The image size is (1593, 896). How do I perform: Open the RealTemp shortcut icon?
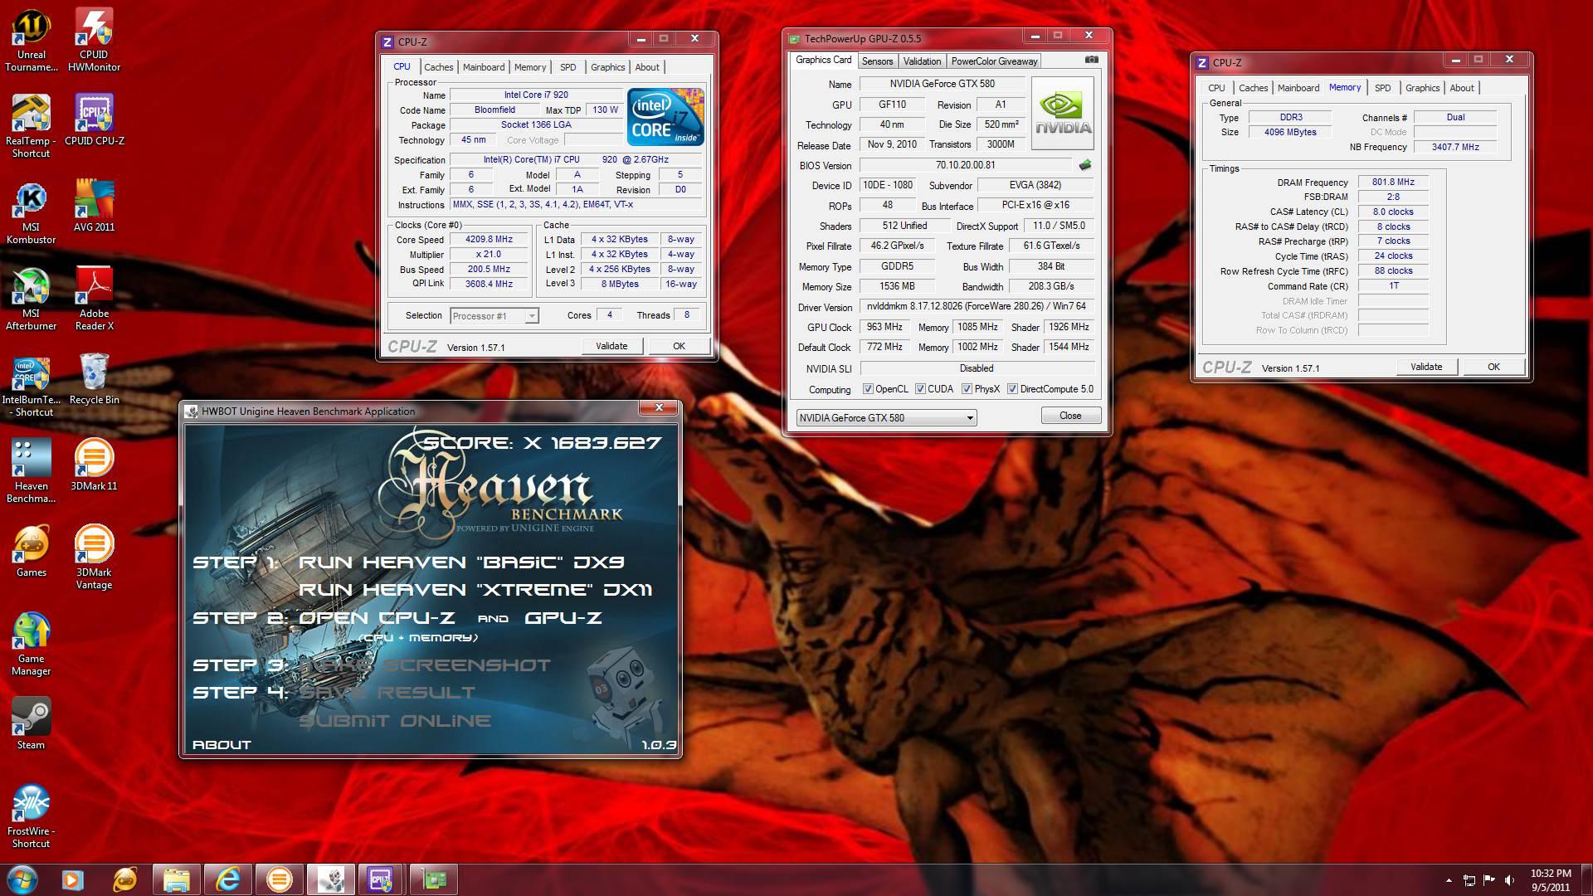pyautogui.click(x=32, y=126)
